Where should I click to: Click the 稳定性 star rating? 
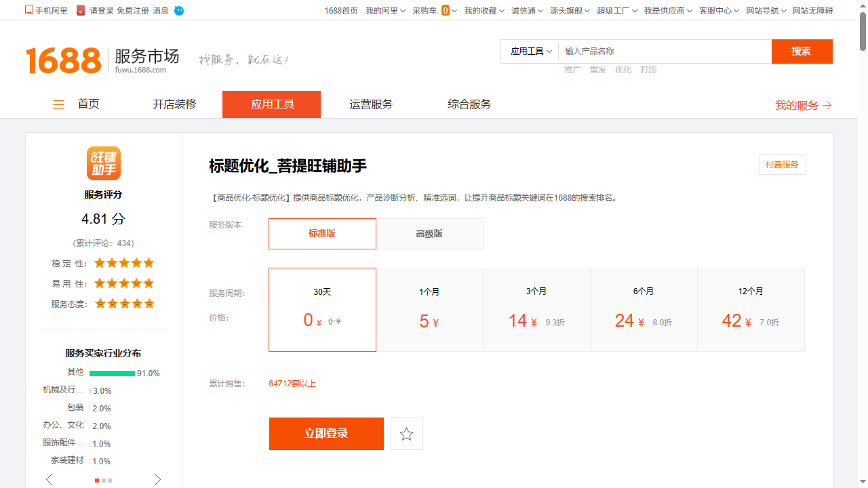[124, 263]
